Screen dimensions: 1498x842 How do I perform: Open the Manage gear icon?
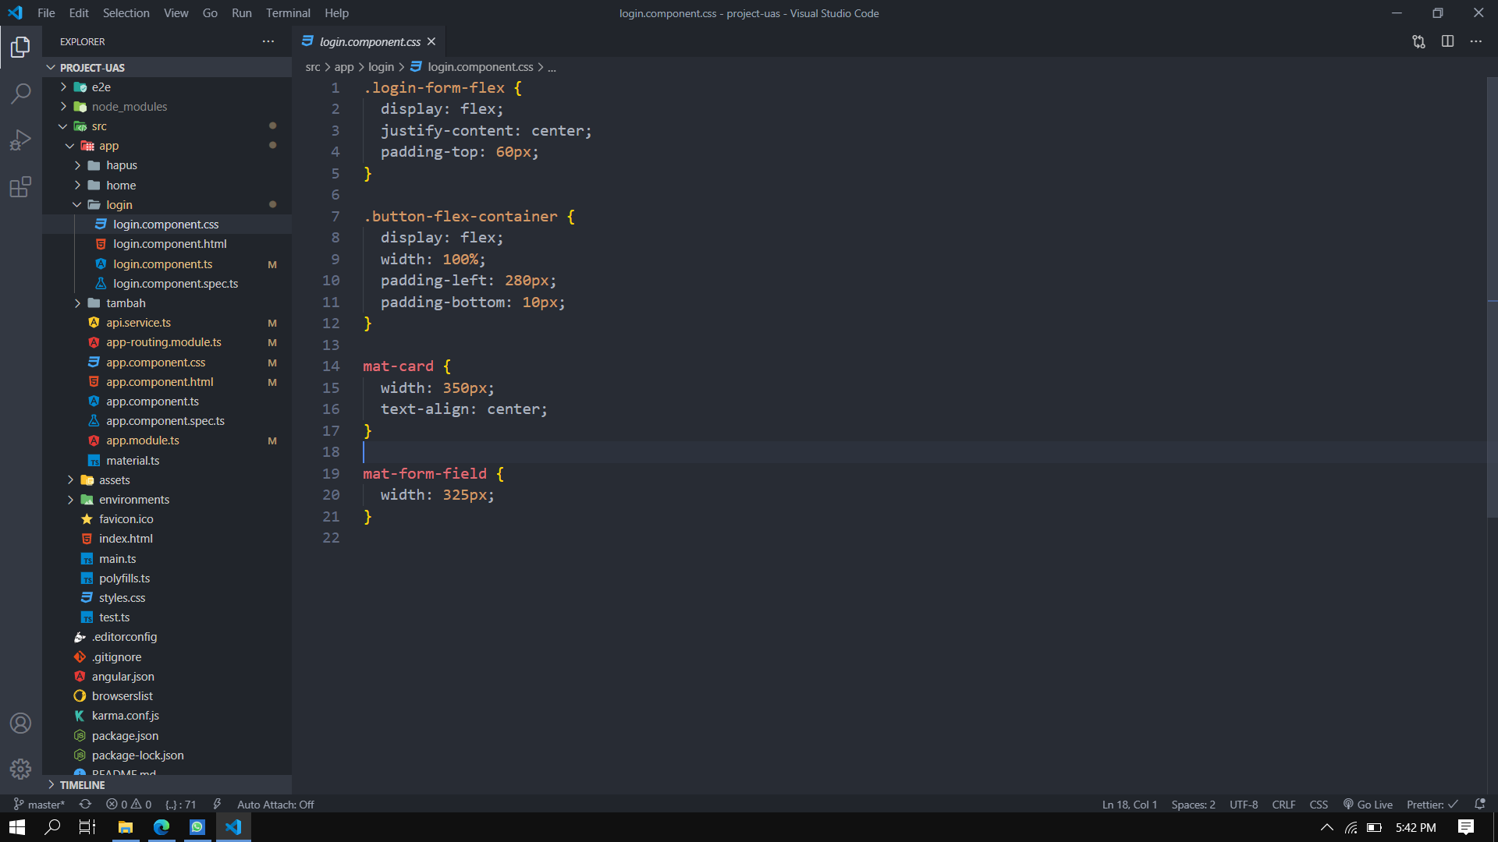coord(21,769)
